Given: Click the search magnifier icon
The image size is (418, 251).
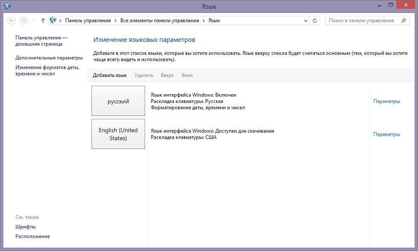Looking at the screenshot, I should point(404,20).
